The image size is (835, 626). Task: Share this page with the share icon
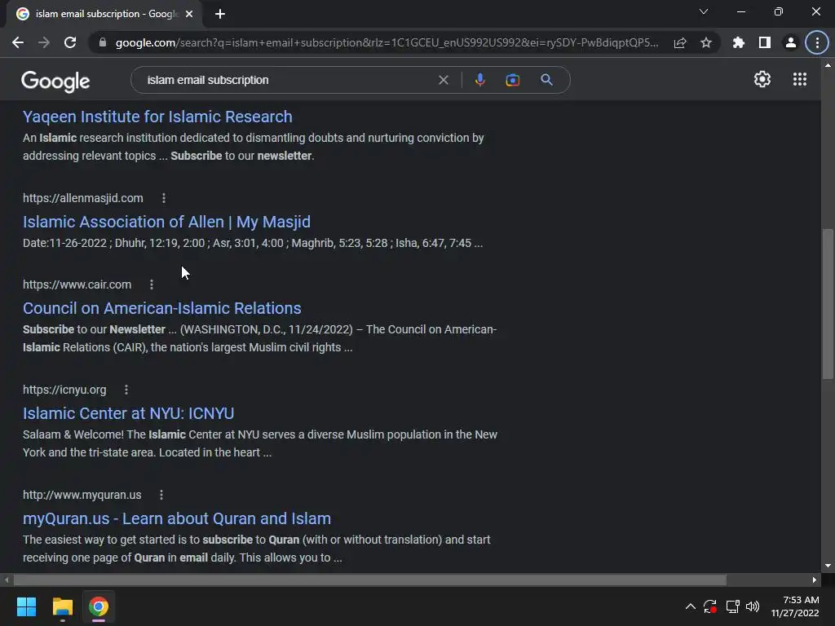(x=680, y=42)
